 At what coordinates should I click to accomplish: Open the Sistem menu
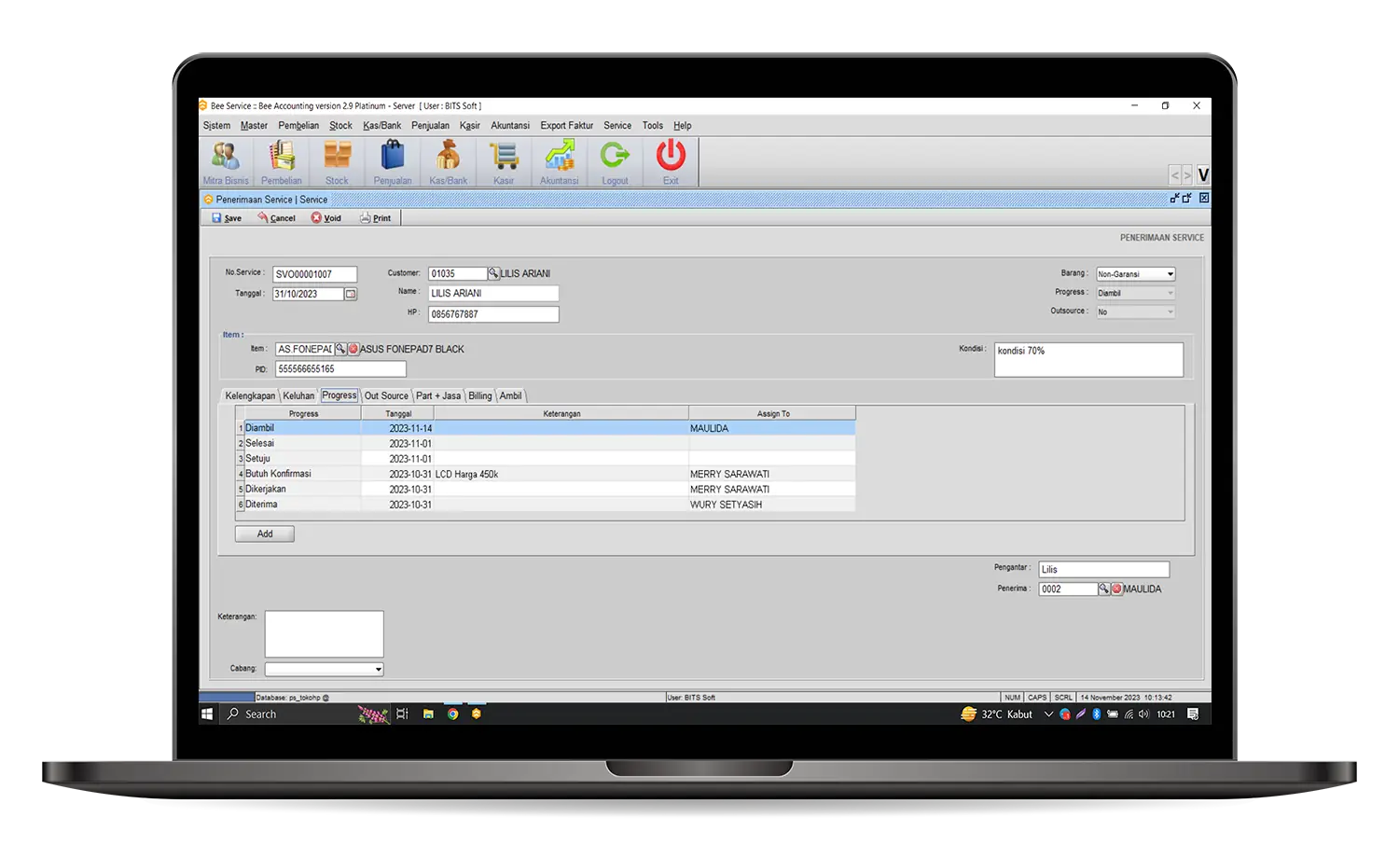tap(216, 126)
